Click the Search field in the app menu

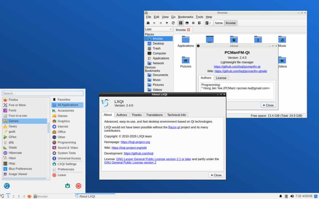[43, 93]
